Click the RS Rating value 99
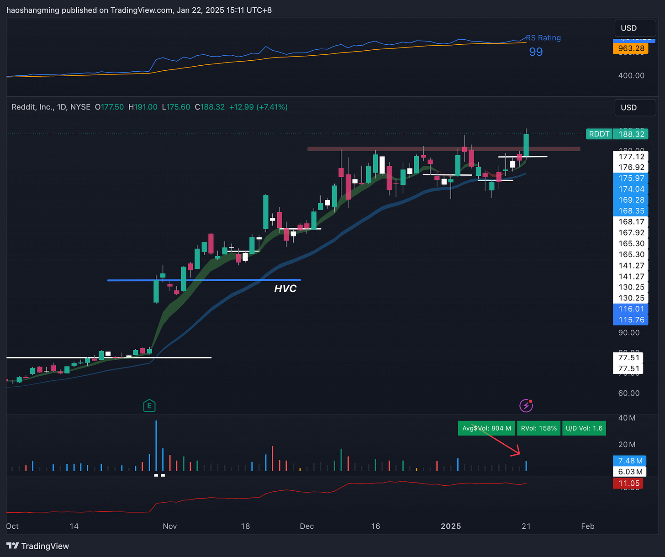The image size is (665, 557). 536,52
